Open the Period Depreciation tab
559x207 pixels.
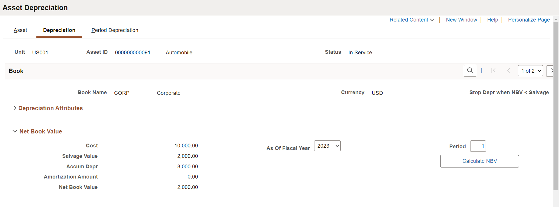115,30
